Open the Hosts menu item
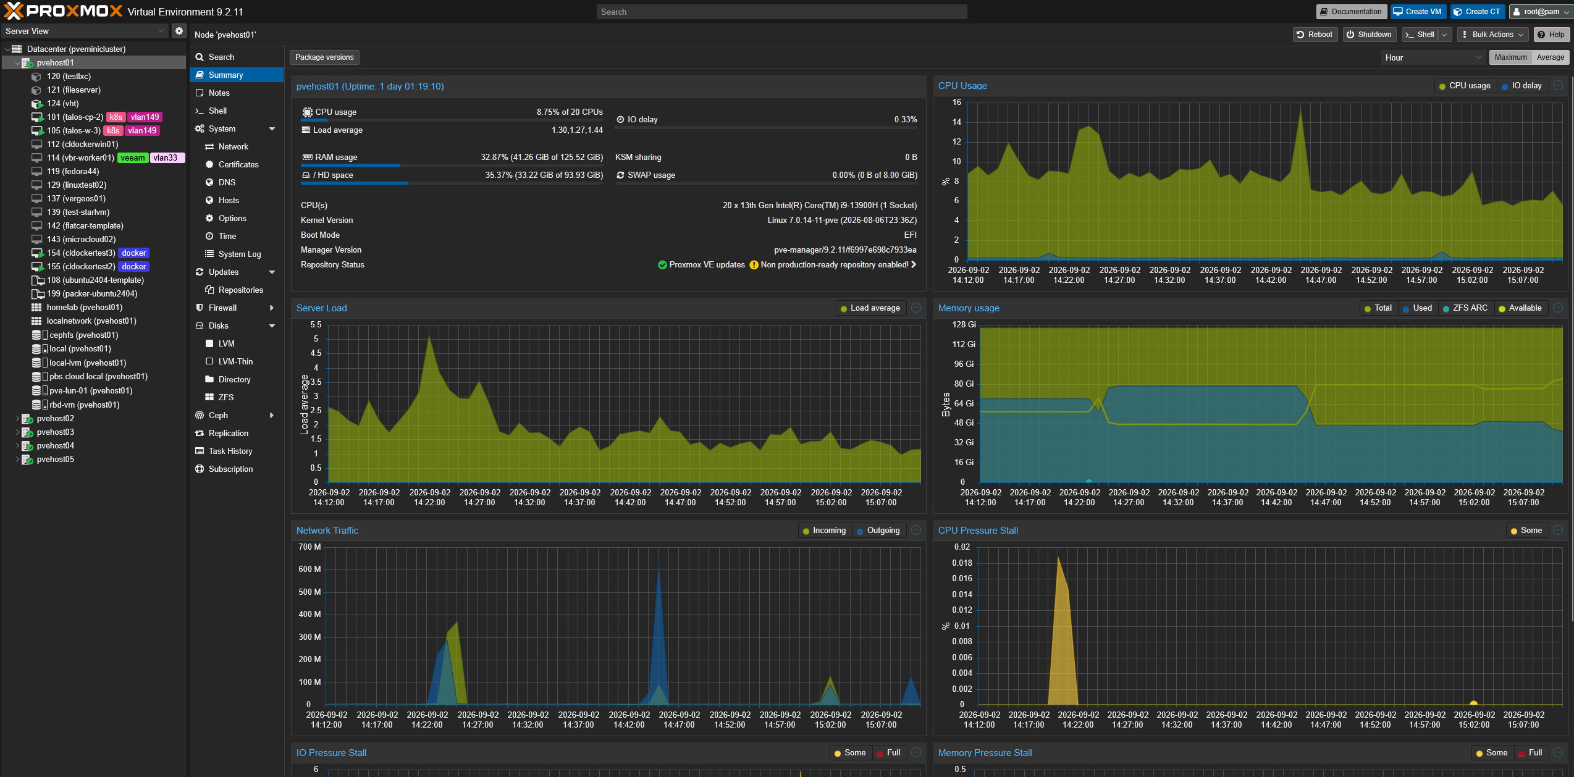Image resolution: width=1574 pixels, height=777 pixels. click(237, 200)
